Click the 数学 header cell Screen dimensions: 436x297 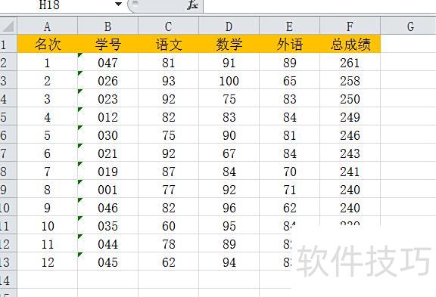point(229,44)
